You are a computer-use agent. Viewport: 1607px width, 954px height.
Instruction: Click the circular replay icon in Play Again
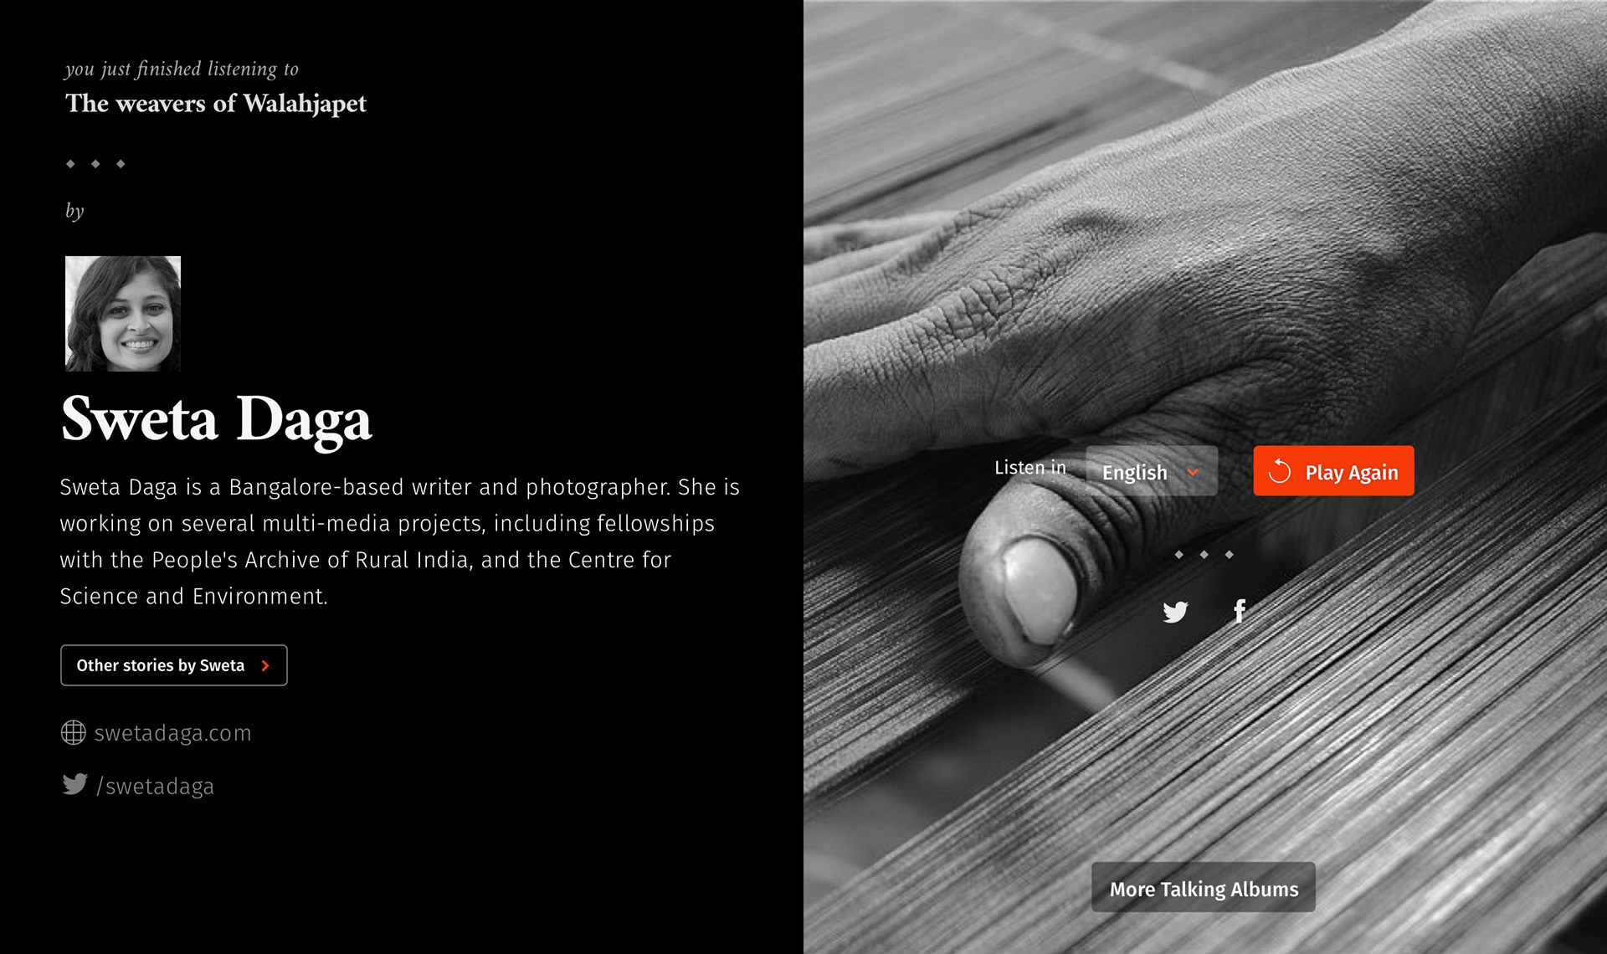coord(1279,472)
